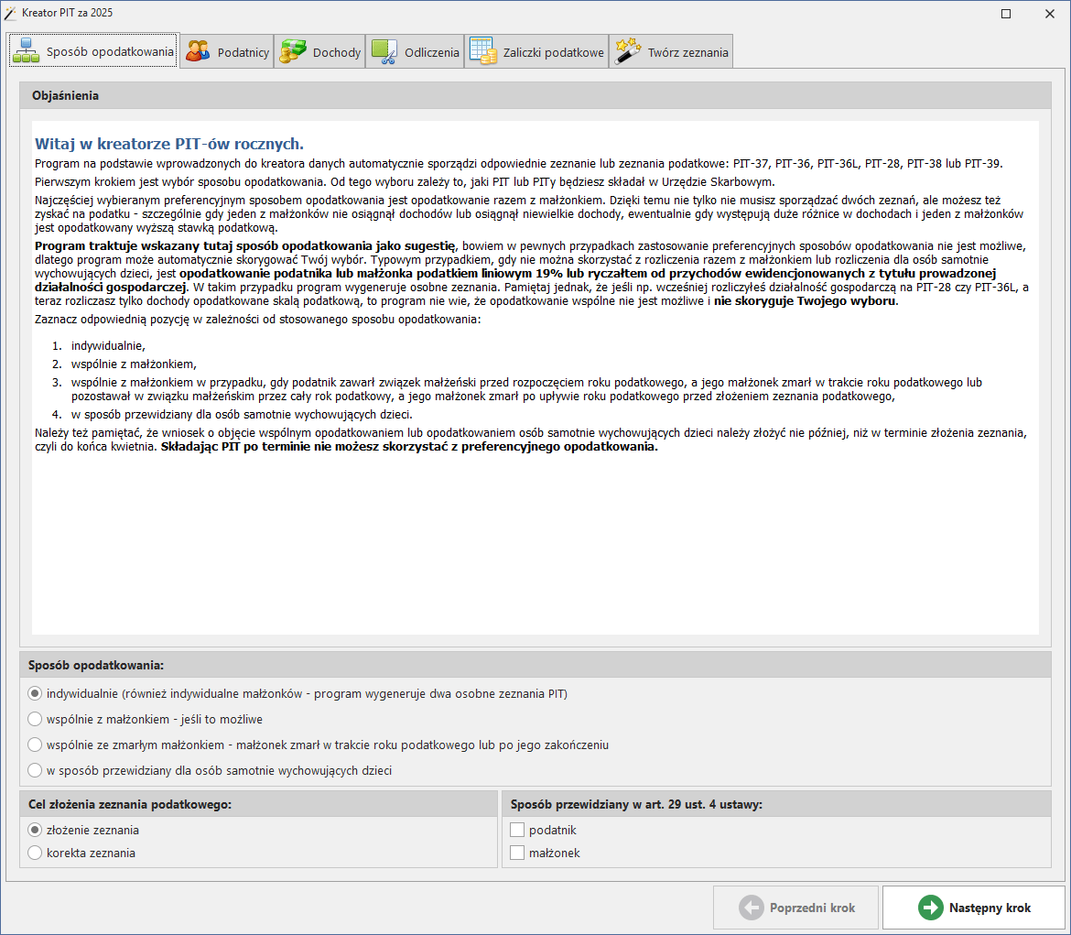Select the samotnie wychowujących dzieci option
Image resolution: width=1071 pixels, height=935 pixels.
coord(35,770)
